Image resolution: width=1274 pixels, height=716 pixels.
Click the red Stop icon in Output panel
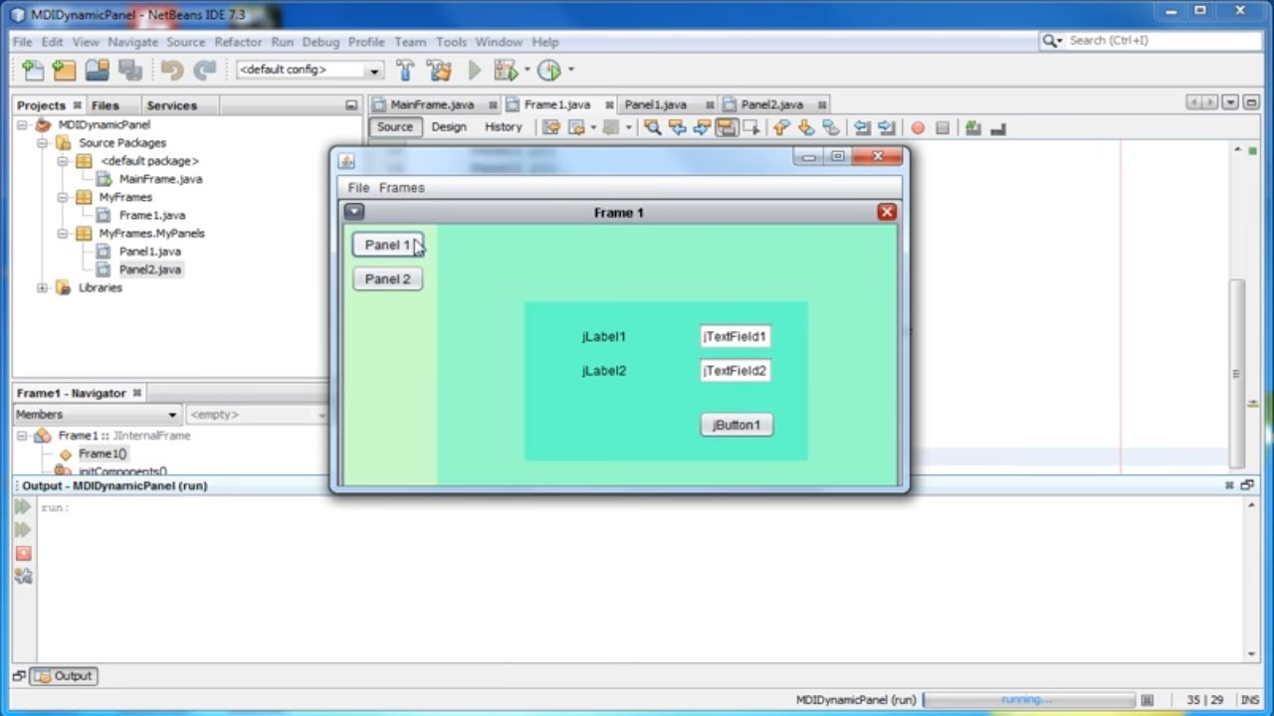(x=23, y=553)
